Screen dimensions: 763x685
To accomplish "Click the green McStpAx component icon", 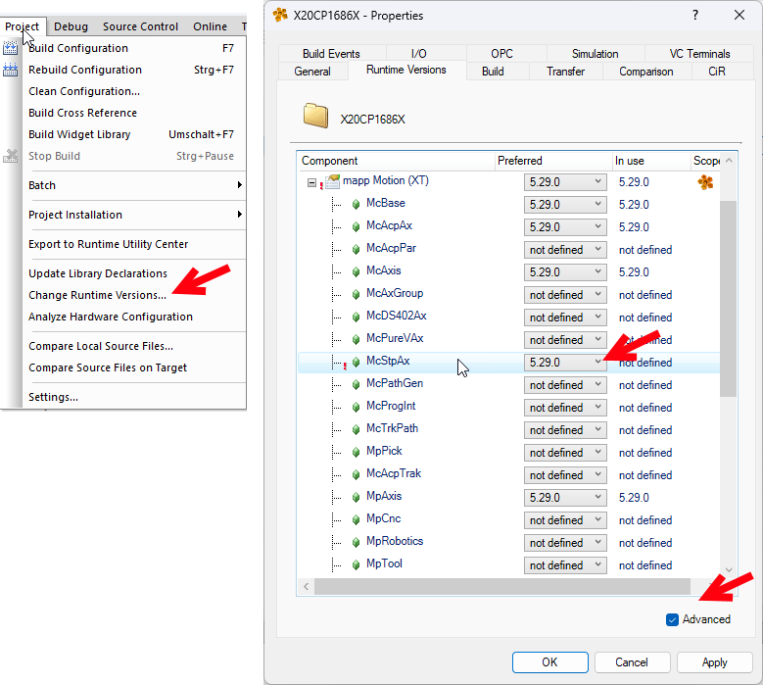I will 357,362.
